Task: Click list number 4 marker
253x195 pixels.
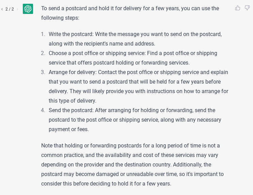Action: (x=43, y=110)
